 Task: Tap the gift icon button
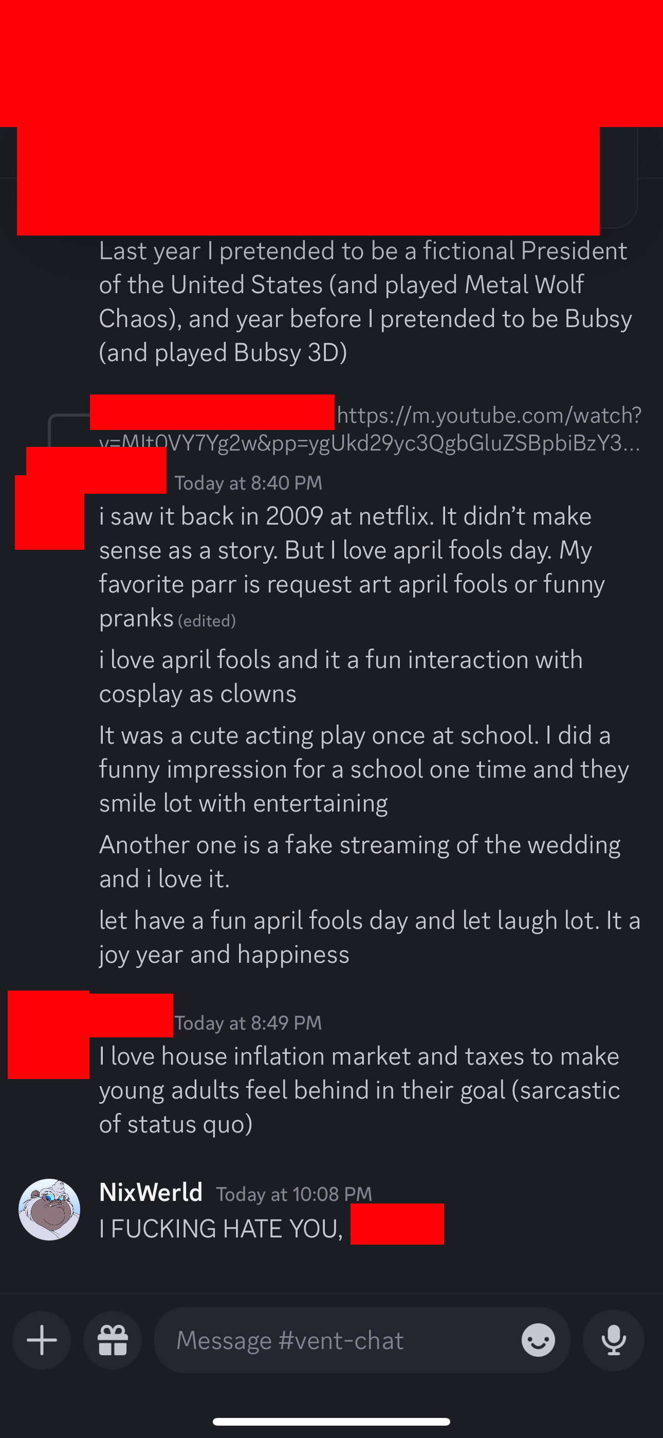(113, 1340)
